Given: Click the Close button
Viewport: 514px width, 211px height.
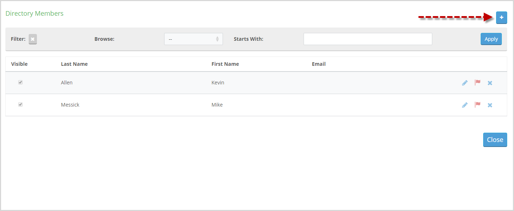Looking at the screenshot, I should point(495,140).
